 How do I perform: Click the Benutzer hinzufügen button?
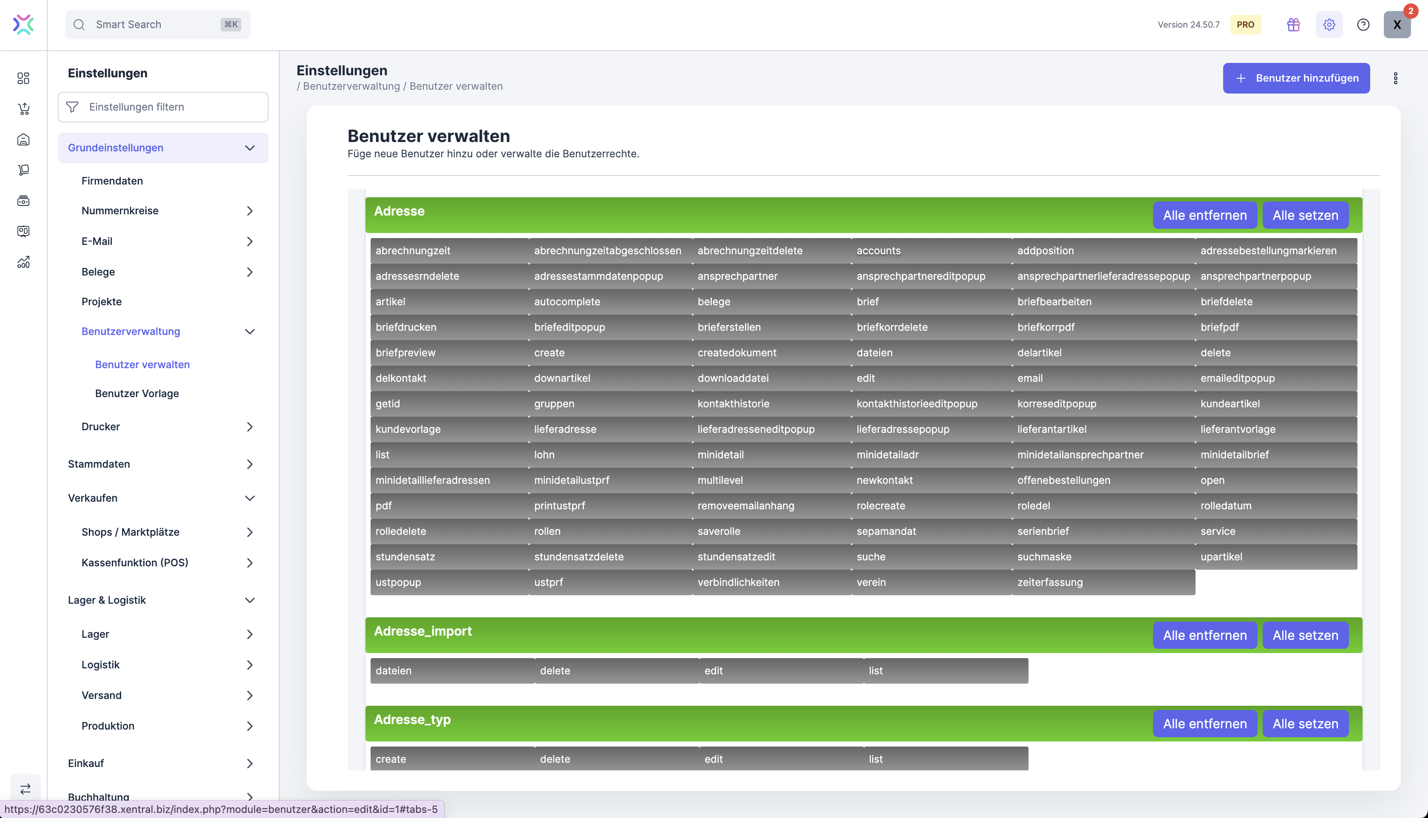click(1295, 78)
